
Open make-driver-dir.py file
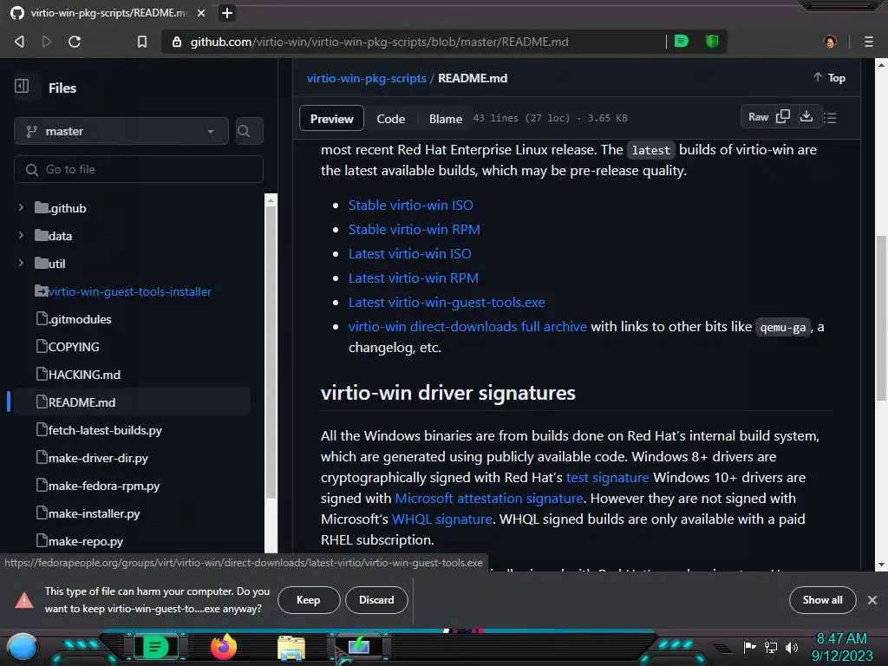[x=98, y=458]
